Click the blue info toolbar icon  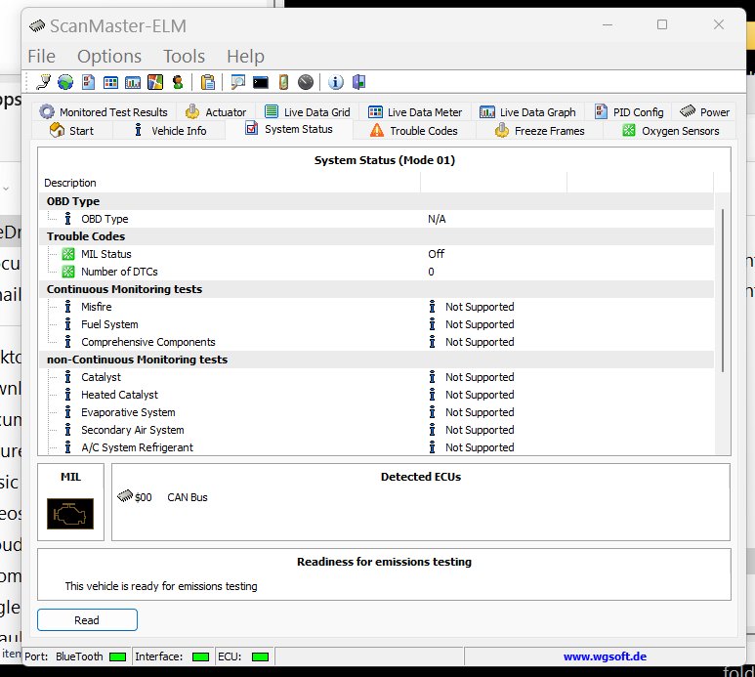(x=336, y=82)
